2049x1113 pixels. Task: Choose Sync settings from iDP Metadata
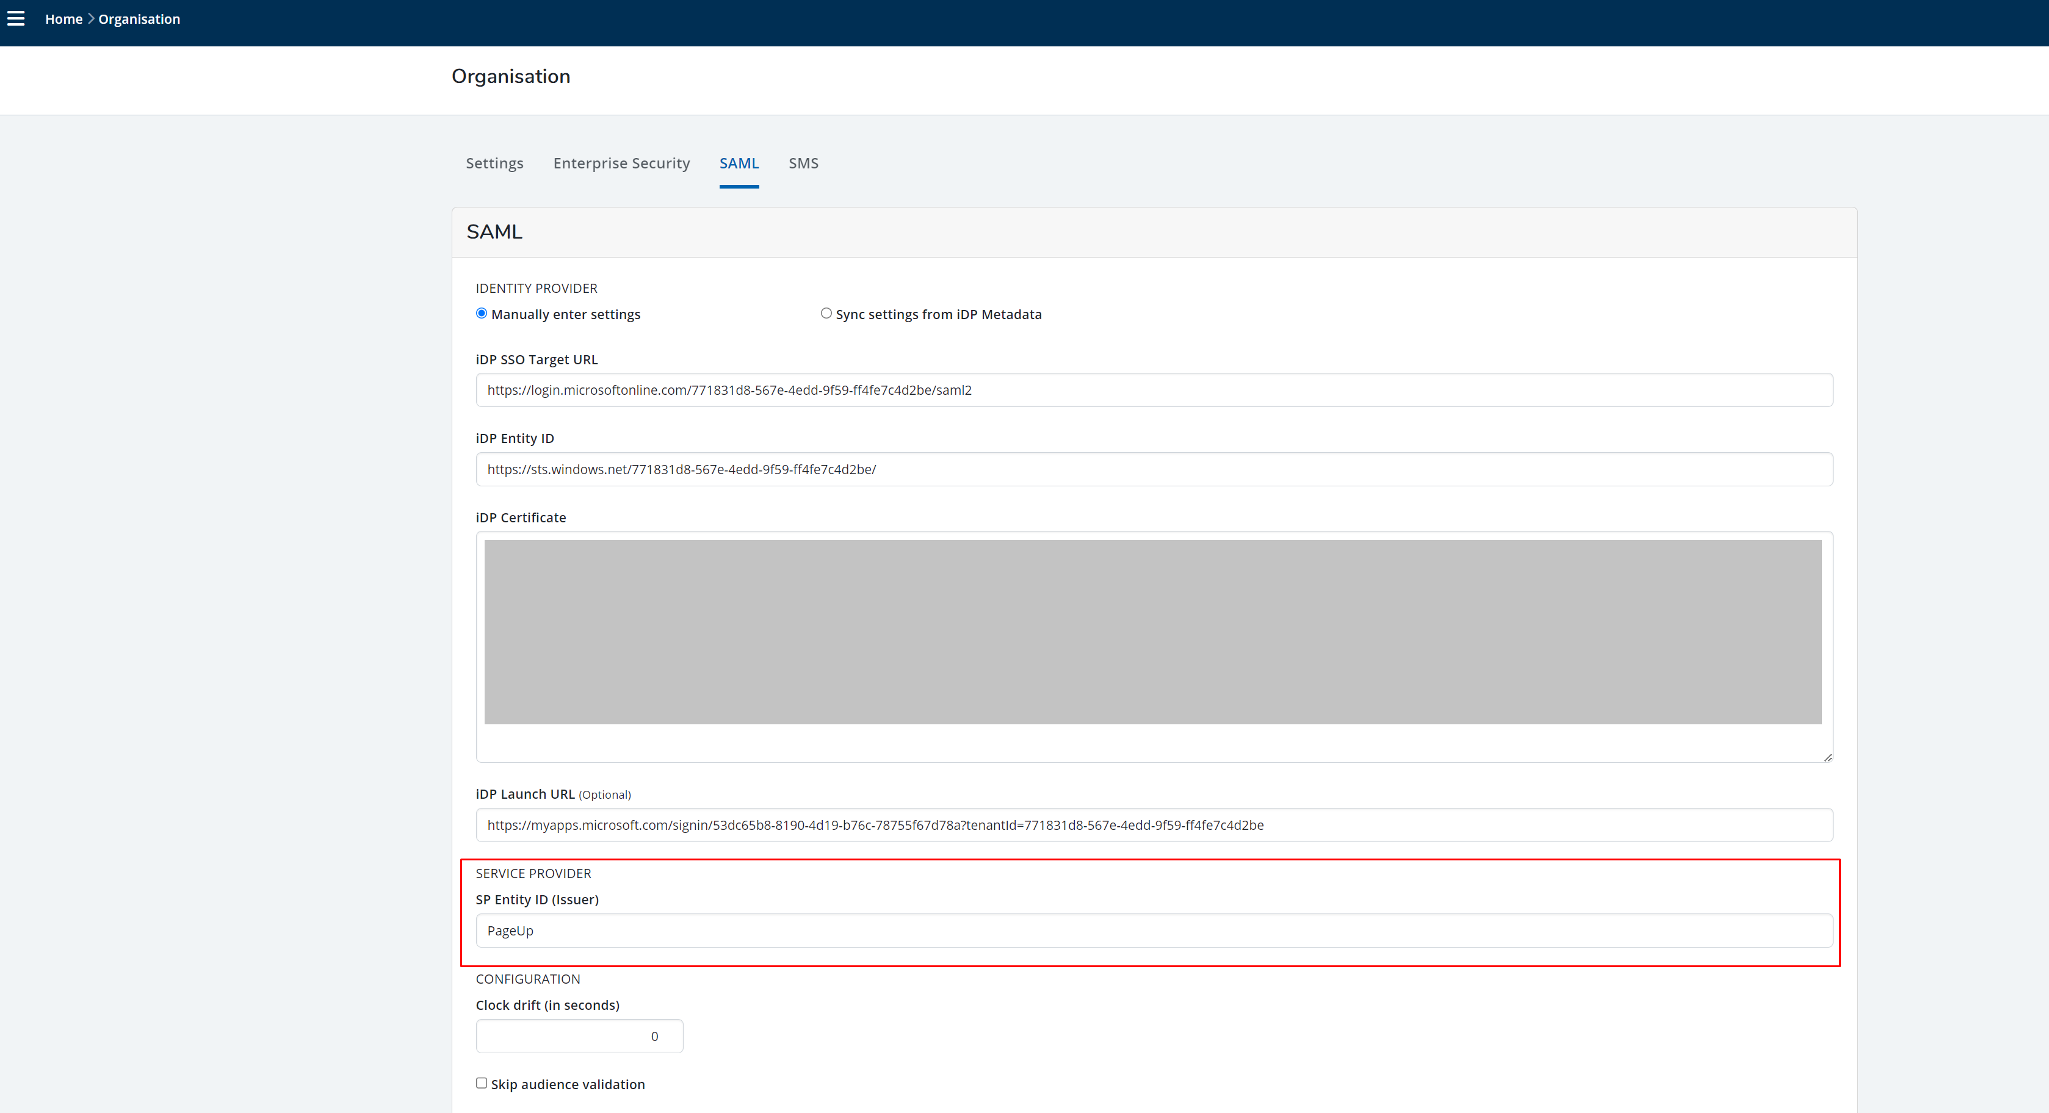(x=826, y=313)
